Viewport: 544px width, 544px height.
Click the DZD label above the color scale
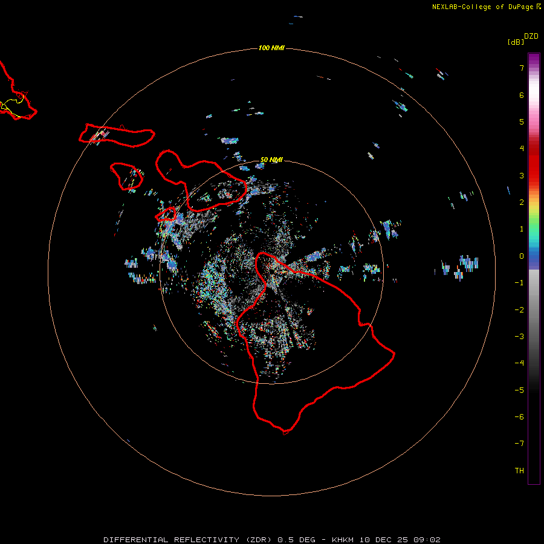(x=531, y=36)
